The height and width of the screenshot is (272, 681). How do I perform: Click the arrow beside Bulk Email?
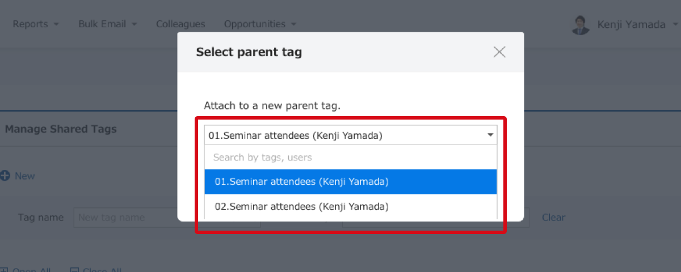[x=134, y=24]
